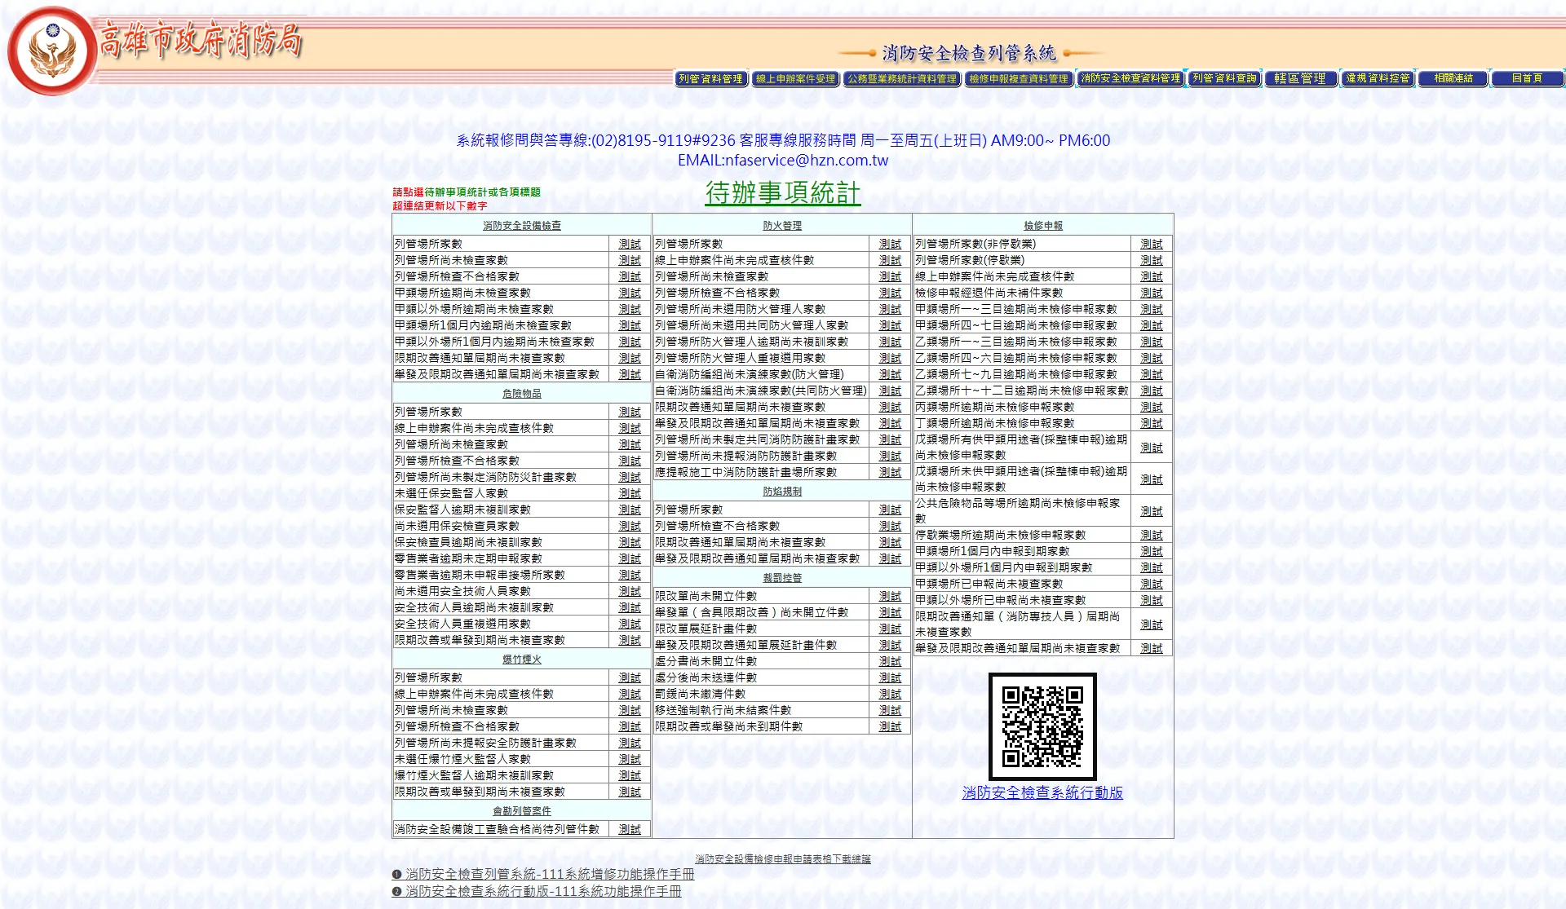Click 測試 for 零售業者逾期未定期申報家數
This screenshot has width=1566, height=909.
[x=630, y=558]
